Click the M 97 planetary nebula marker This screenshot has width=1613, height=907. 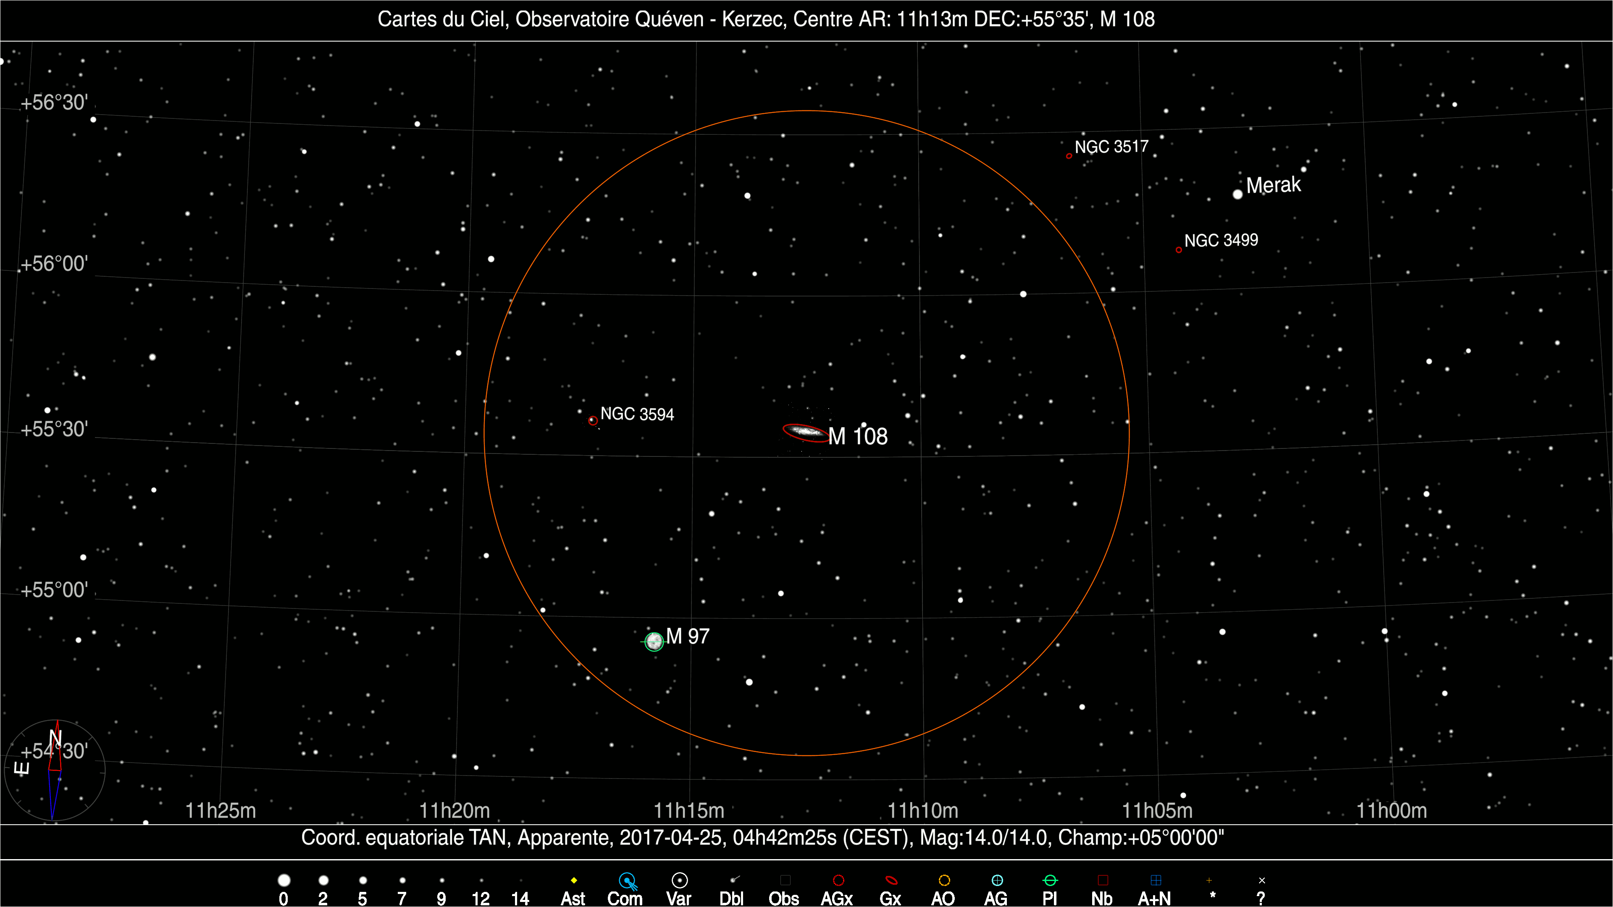(654, 641)
